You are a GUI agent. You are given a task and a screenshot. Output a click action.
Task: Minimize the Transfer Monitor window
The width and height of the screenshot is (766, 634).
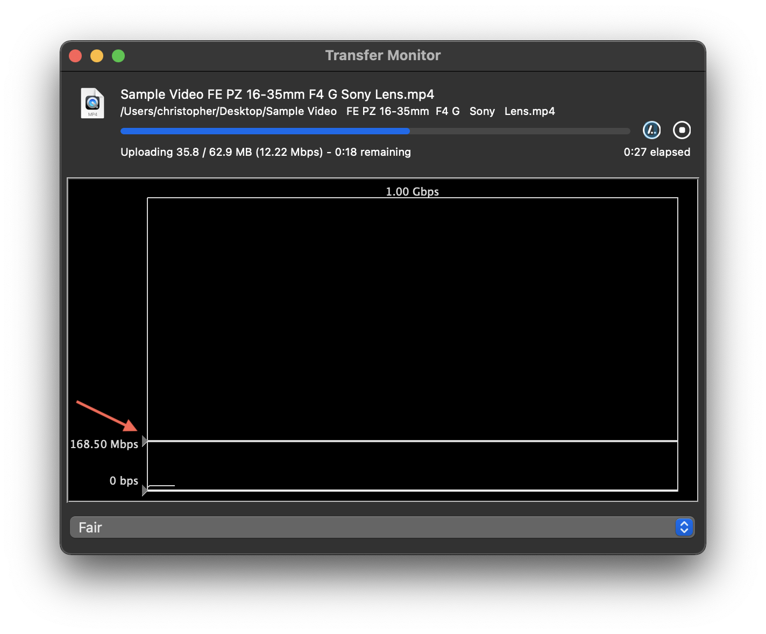(97, 56)
